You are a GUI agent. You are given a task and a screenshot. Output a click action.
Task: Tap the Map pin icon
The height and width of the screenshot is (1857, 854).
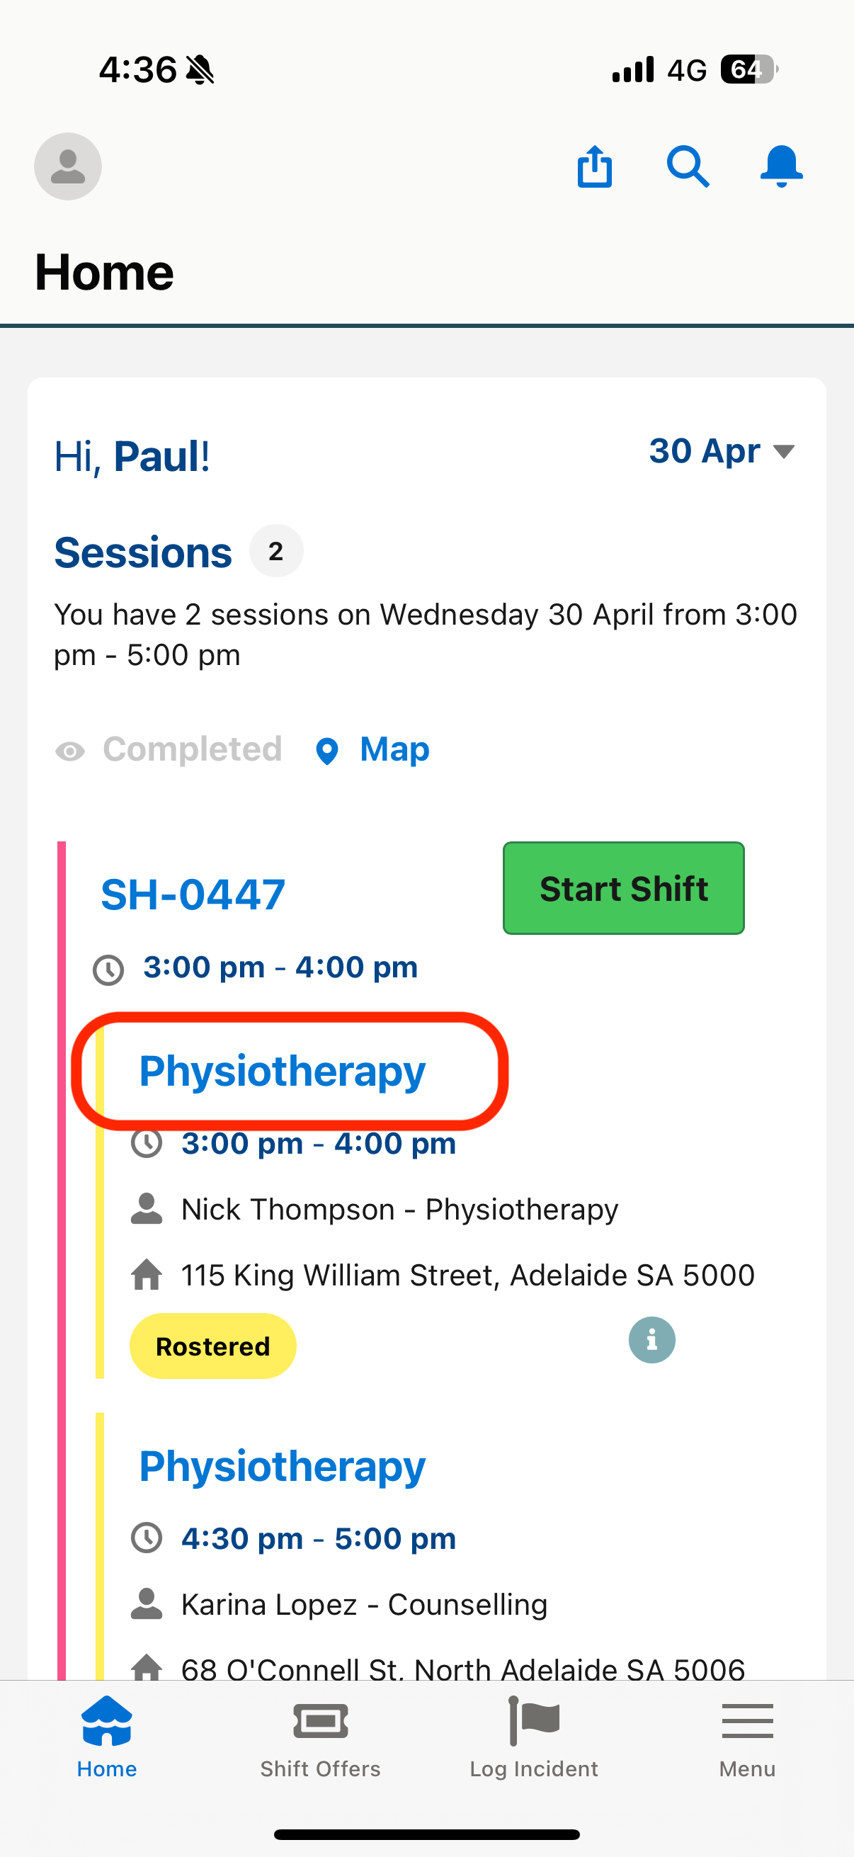(x=327, y=751)
